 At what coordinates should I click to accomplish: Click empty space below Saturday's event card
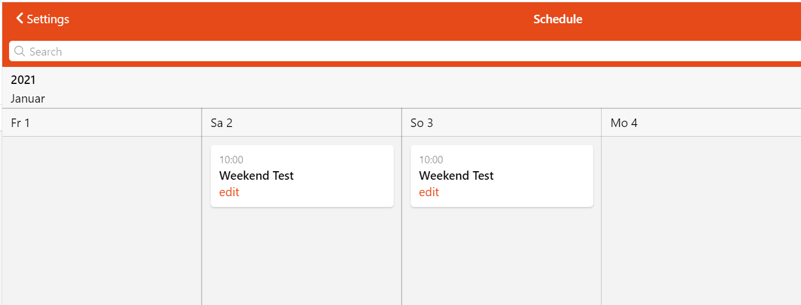tap(302, 256)
